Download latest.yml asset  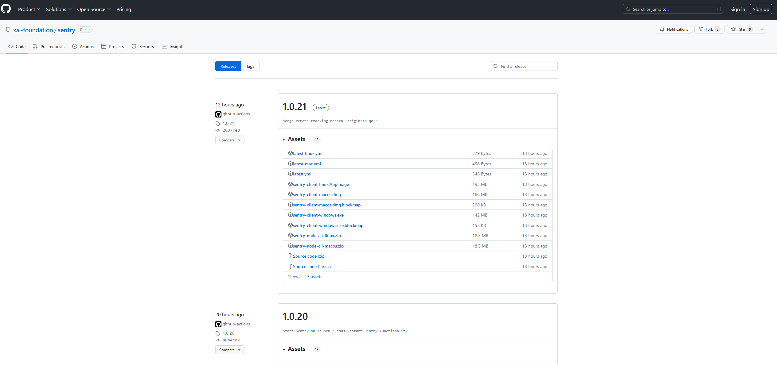tap(302, 174)
